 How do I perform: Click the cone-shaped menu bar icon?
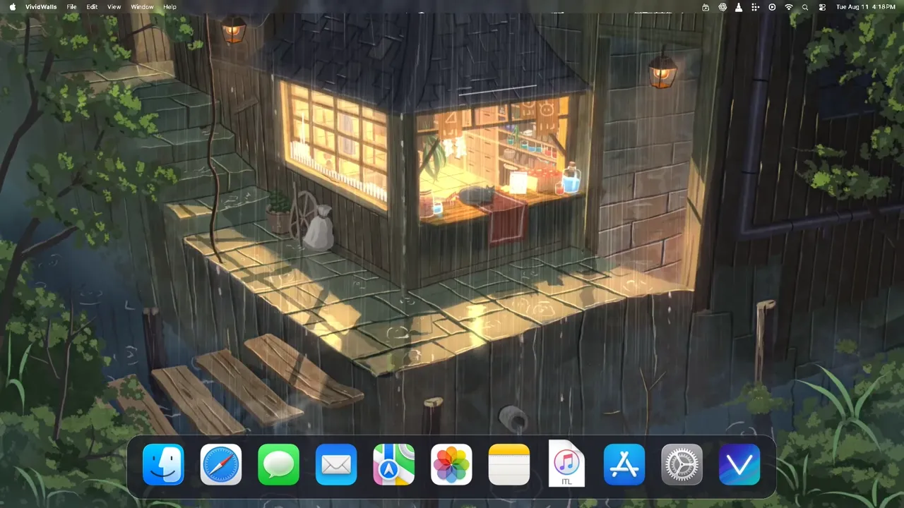(x=739, y=7)
